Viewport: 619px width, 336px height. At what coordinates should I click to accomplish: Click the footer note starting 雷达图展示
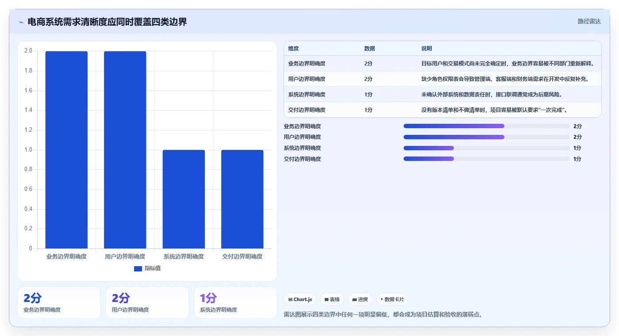(x=383, y=315)
